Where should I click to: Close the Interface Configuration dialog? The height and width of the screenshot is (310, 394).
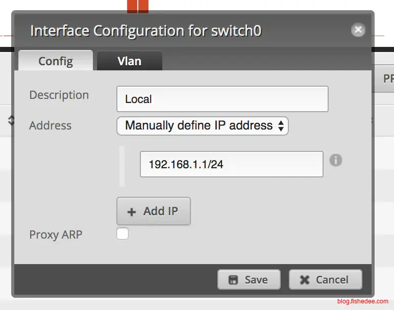(x=358, y=30)
